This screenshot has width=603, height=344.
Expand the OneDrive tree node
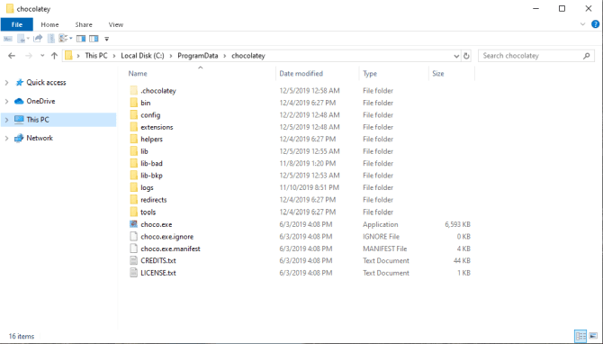[6, 101]
